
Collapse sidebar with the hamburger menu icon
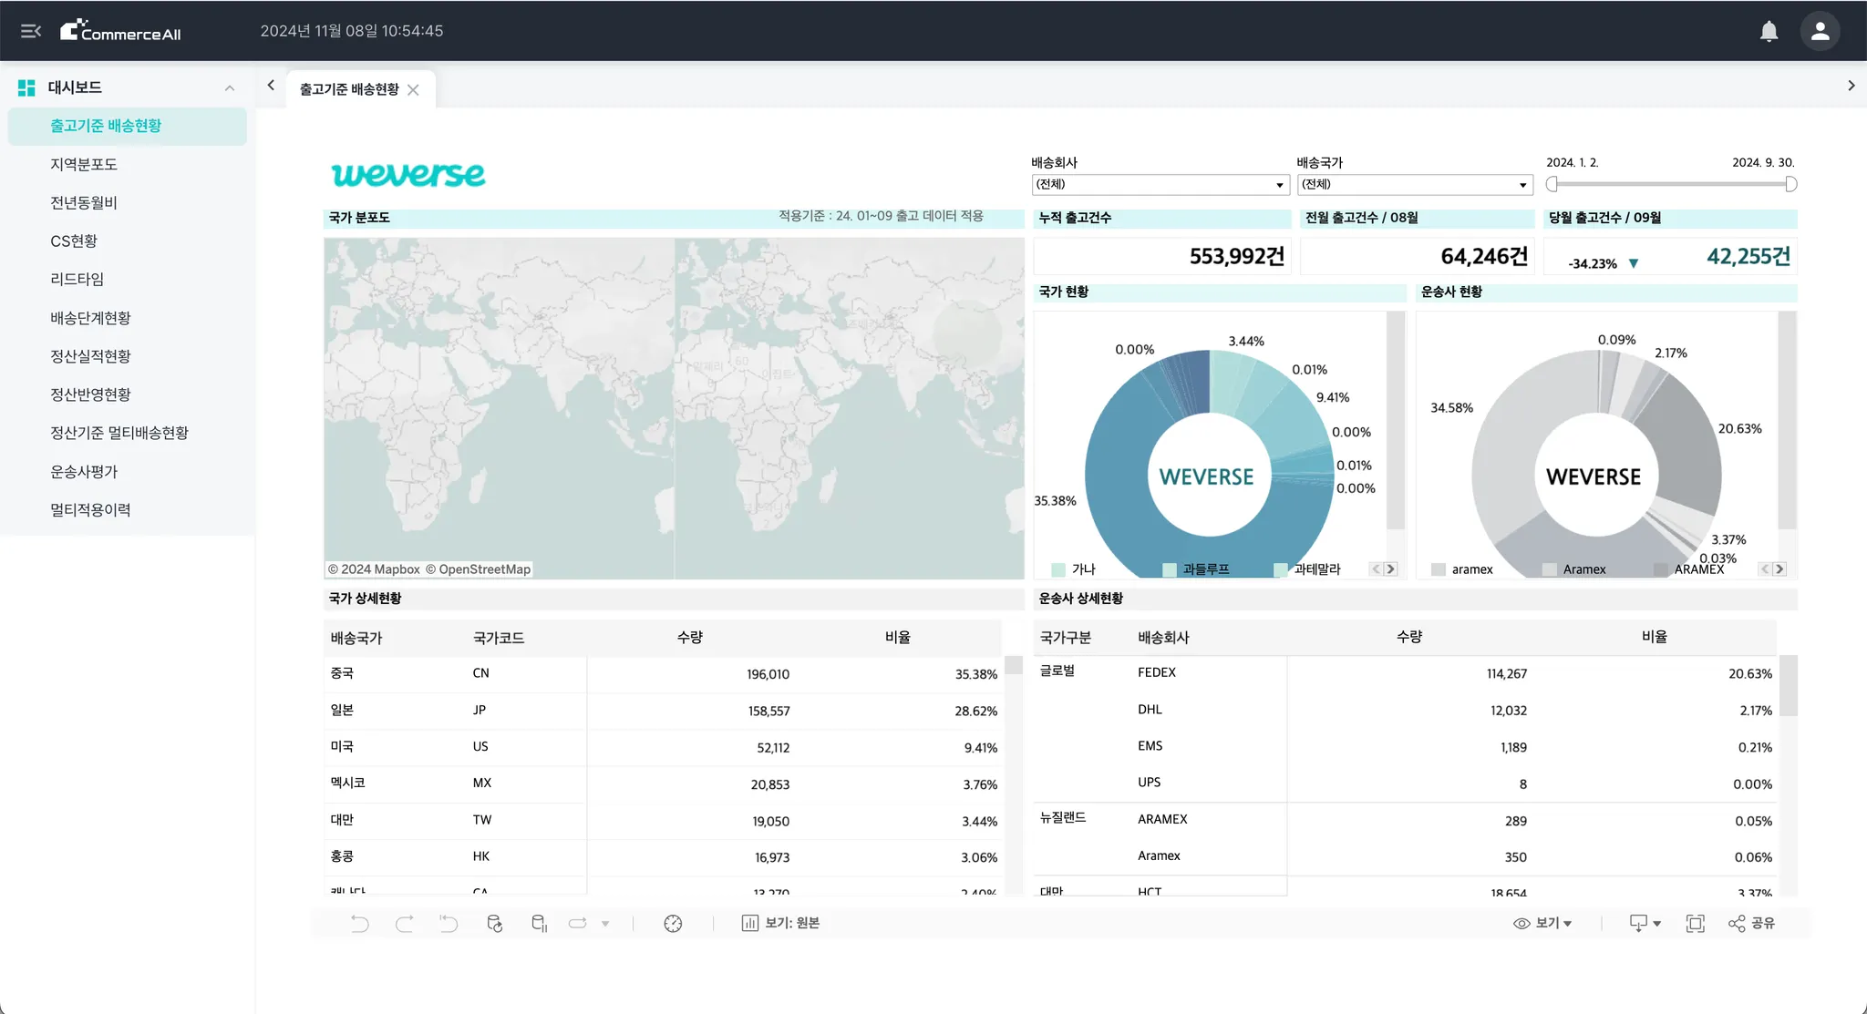pos(31,31)
